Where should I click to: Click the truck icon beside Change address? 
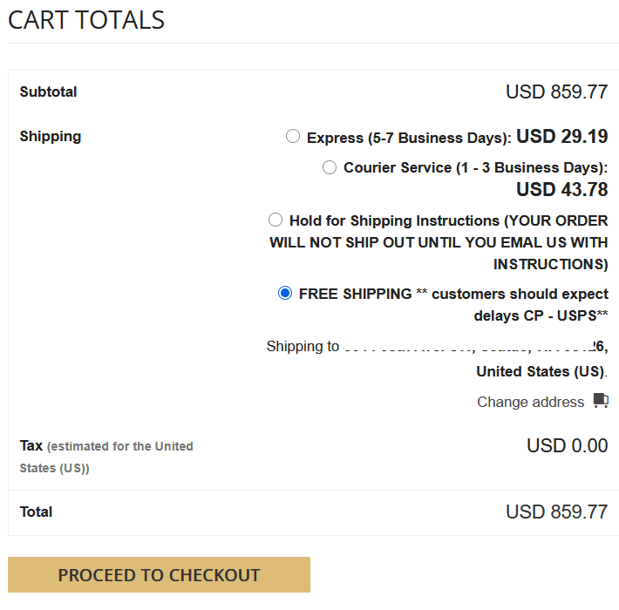coord(600,401)
